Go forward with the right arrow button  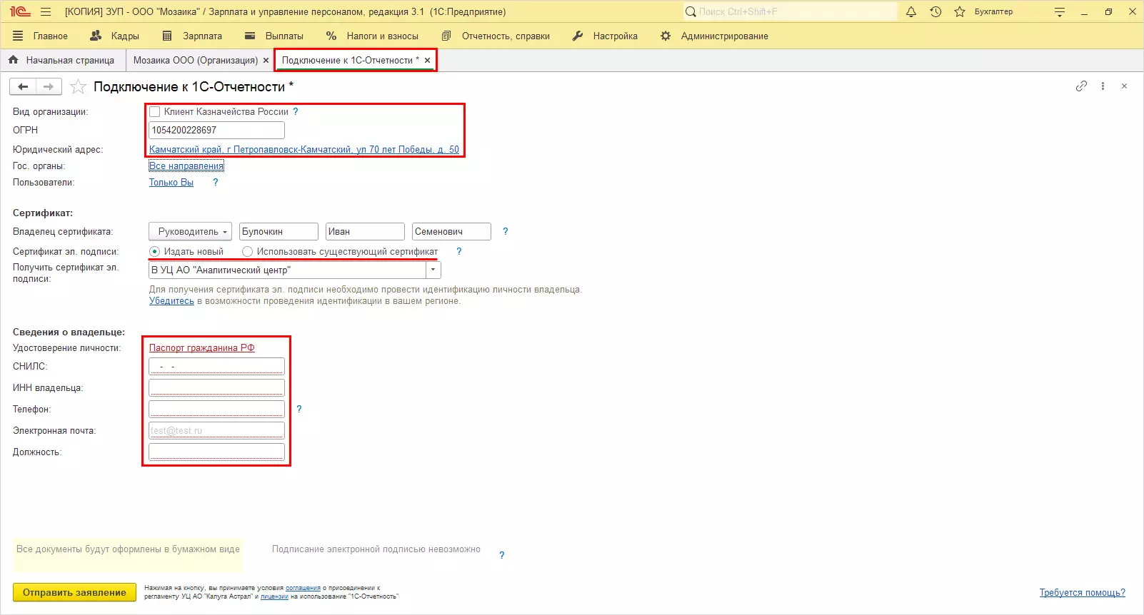tap(49, 86)
